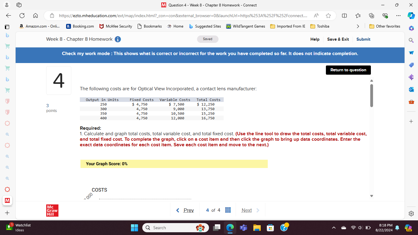Open the Get Help taskbar icon
The height and width of the screenshot is (235, 418).
[x=284, y=228]
